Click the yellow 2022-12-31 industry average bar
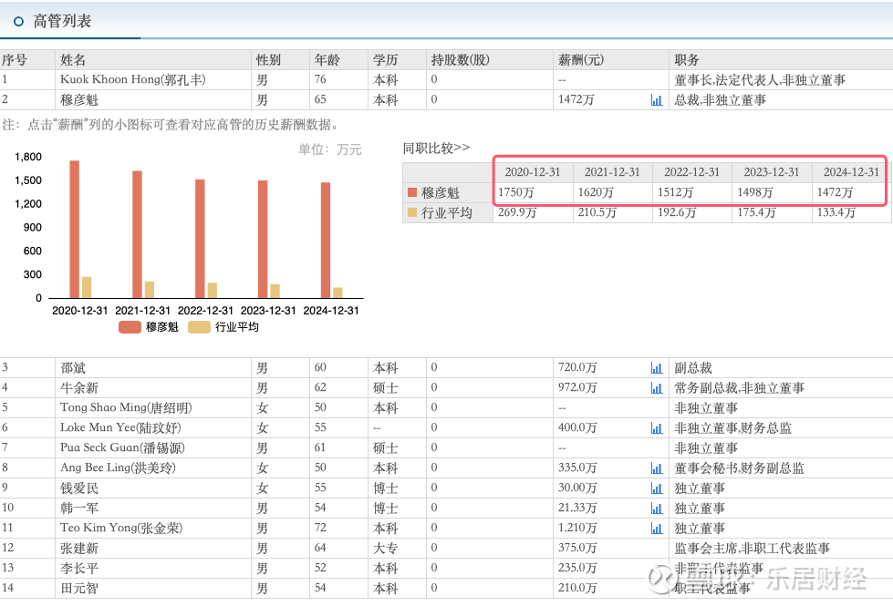 coord(213,290)
